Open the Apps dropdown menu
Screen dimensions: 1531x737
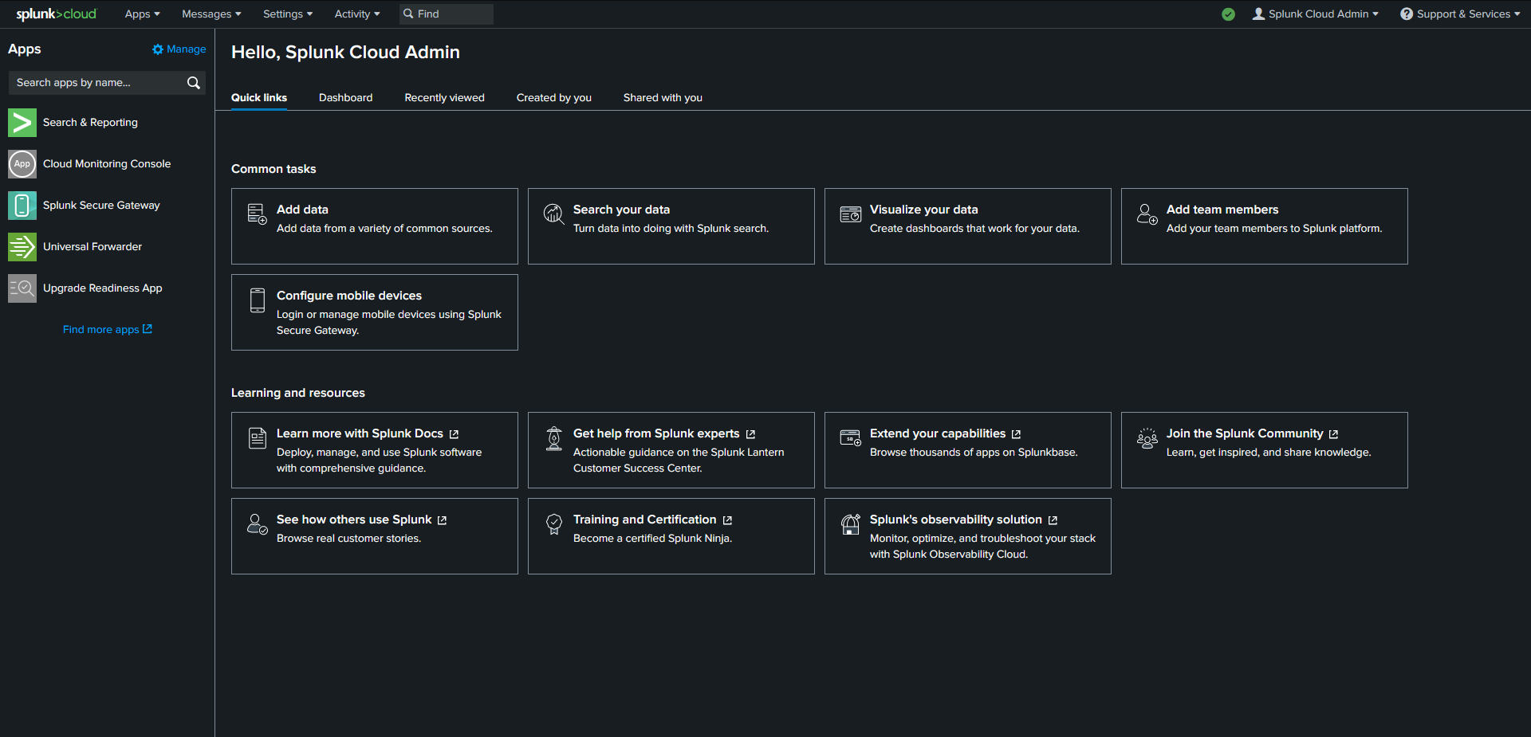tap(141, 14)
